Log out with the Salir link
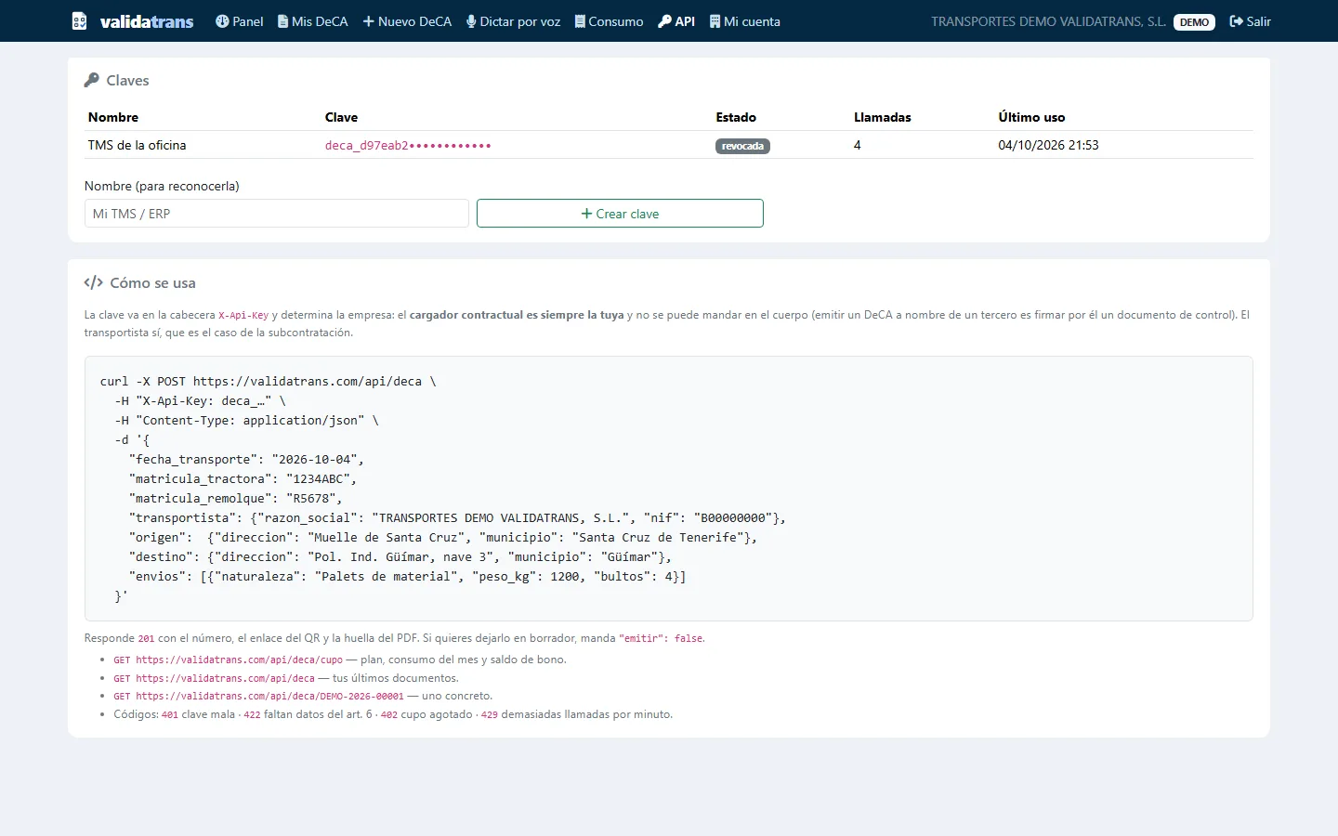This screenshot has height=836, width=1338. [1251, 21]
